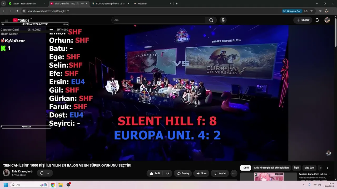Show hidden system tray icons chevron
The width and height of the screenshot is (337, 189).
[x=304, y=185]
